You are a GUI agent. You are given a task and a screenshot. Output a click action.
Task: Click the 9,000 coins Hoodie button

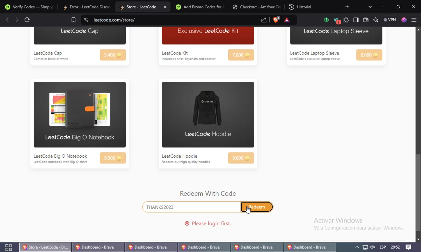pyautogui.click(x=241, y=158)
